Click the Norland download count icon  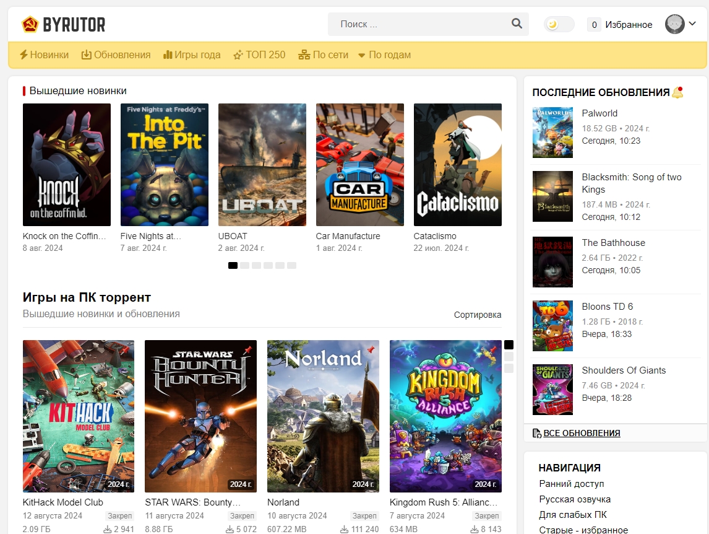(x=344, y=529)
